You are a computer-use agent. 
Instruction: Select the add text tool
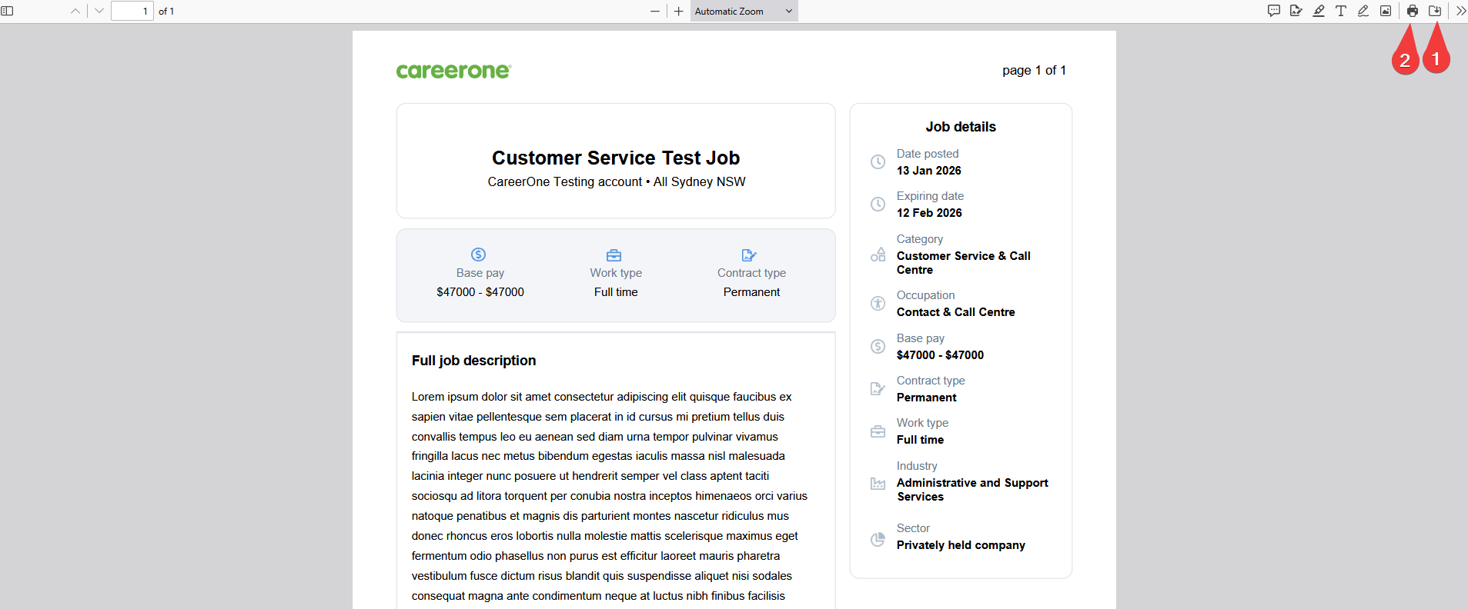[x=1341, y=11]
